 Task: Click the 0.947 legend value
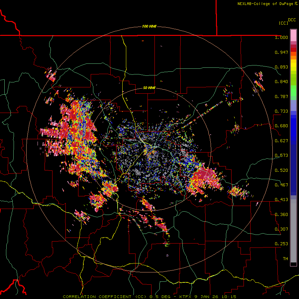coord(281,52)
